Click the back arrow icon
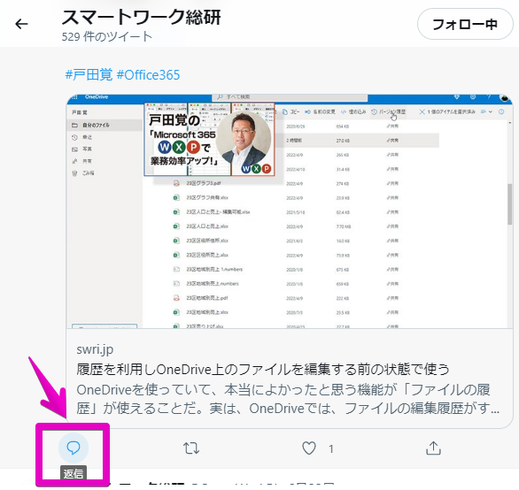 pos(21,24)
